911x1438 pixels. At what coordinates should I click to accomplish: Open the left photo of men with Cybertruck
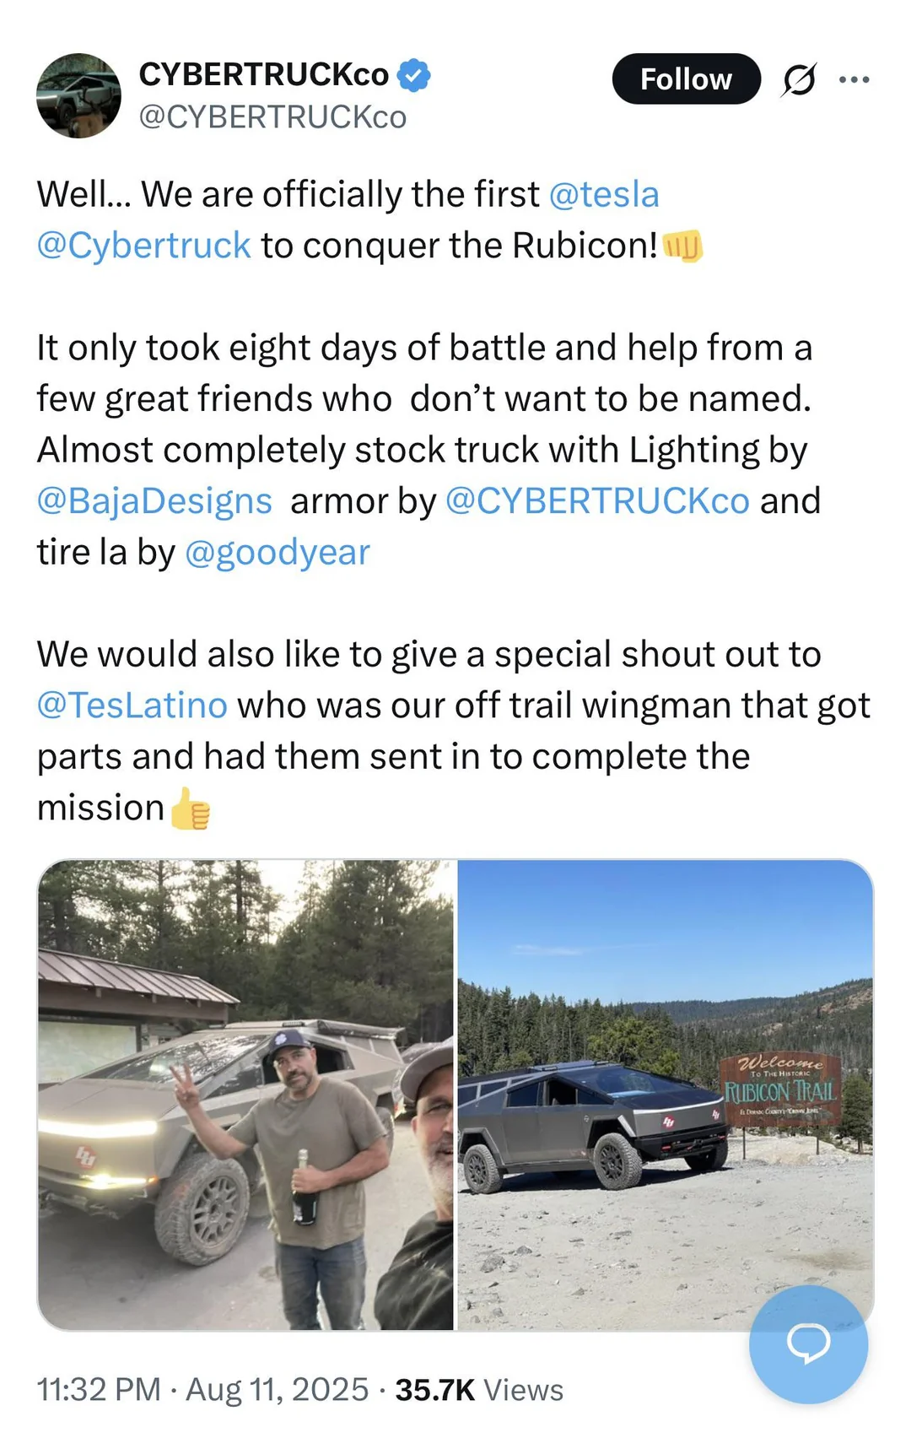(245, 1095)
